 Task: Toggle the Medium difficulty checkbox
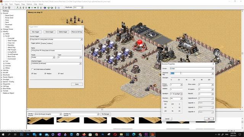coord(45,73)
